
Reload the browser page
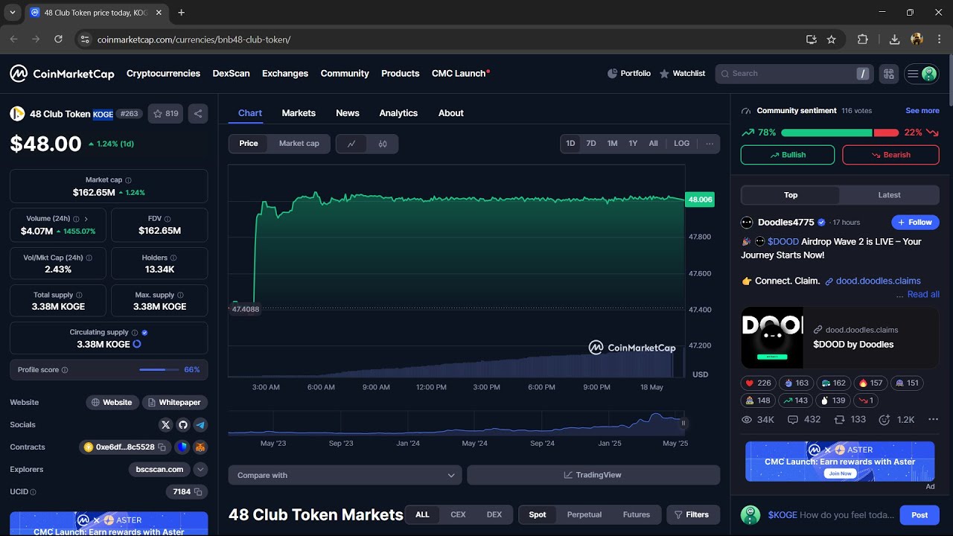click(x=58, y=39)
